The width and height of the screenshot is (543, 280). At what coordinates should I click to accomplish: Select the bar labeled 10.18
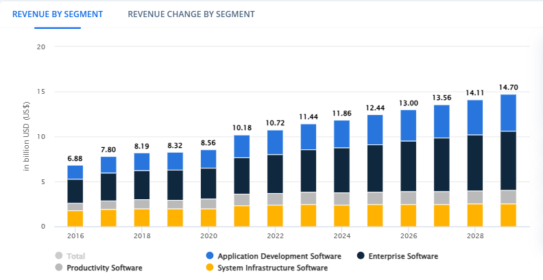[x=242, y=181]
